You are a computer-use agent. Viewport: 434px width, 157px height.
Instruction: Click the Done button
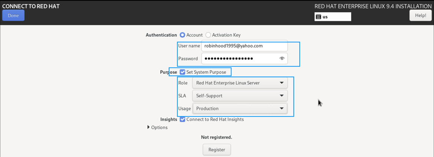pyautogui.click(x=13, y=16)
